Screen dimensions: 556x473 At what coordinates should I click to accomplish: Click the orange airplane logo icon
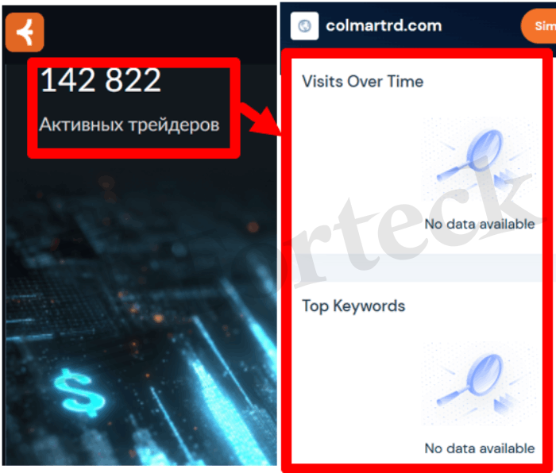[25, 33]
